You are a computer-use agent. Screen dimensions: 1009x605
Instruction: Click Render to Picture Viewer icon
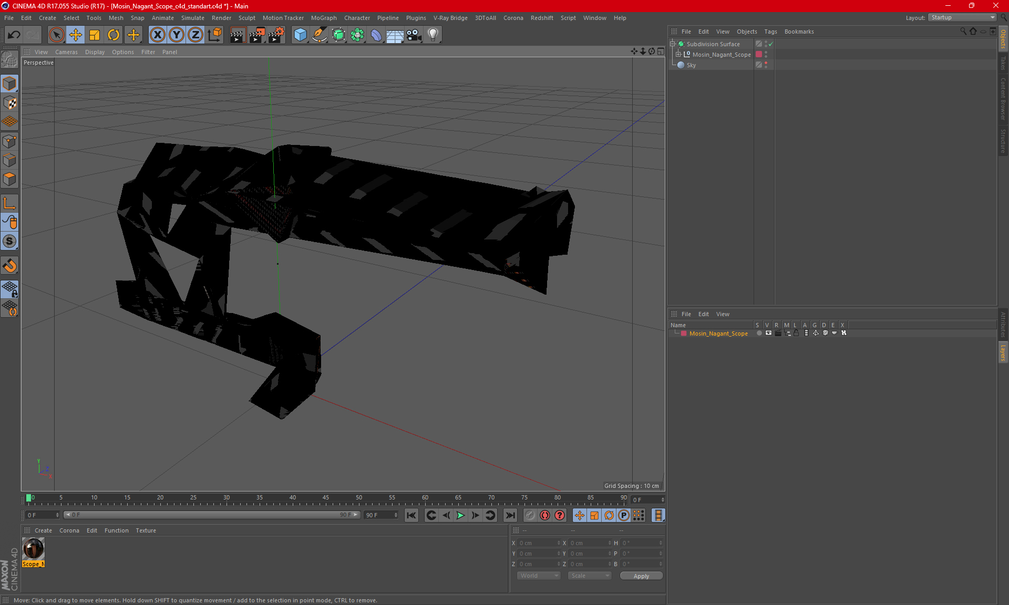[256, 35]
